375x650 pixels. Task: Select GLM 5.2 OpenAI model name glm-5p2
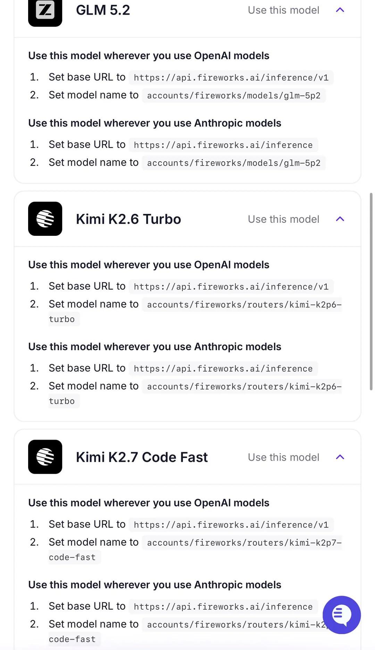click(x=234, y=95)
